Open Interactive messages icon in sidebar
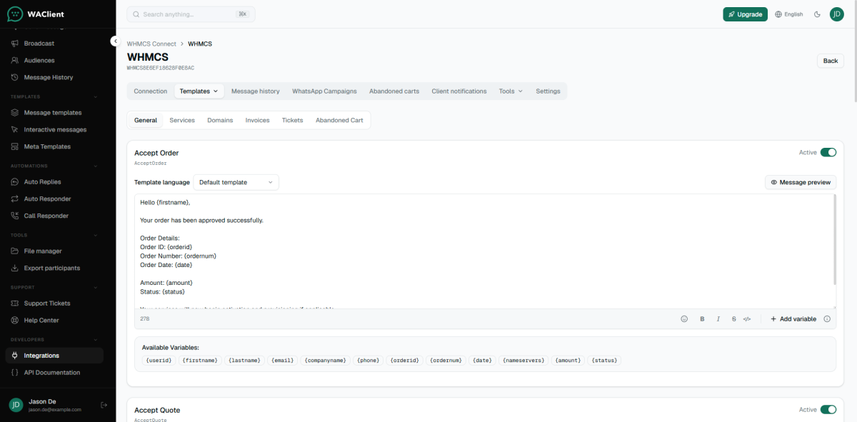 point(15,130)
